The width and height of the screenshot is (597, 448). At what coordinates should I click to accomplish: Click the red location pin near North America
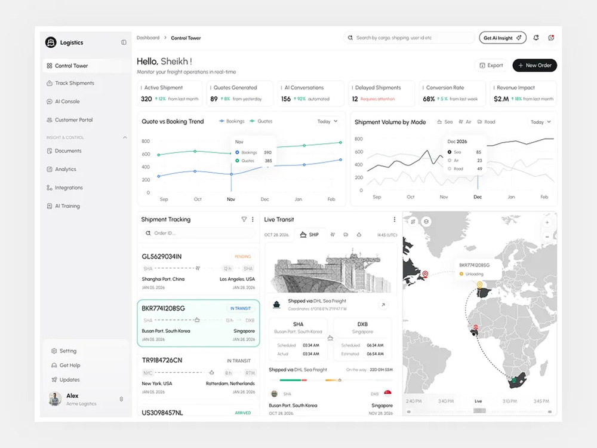(425, 274)
